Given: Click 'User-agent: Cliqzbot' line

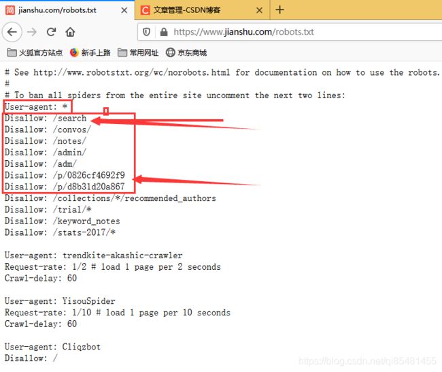Looking at the screenshot, I should 53,347.
